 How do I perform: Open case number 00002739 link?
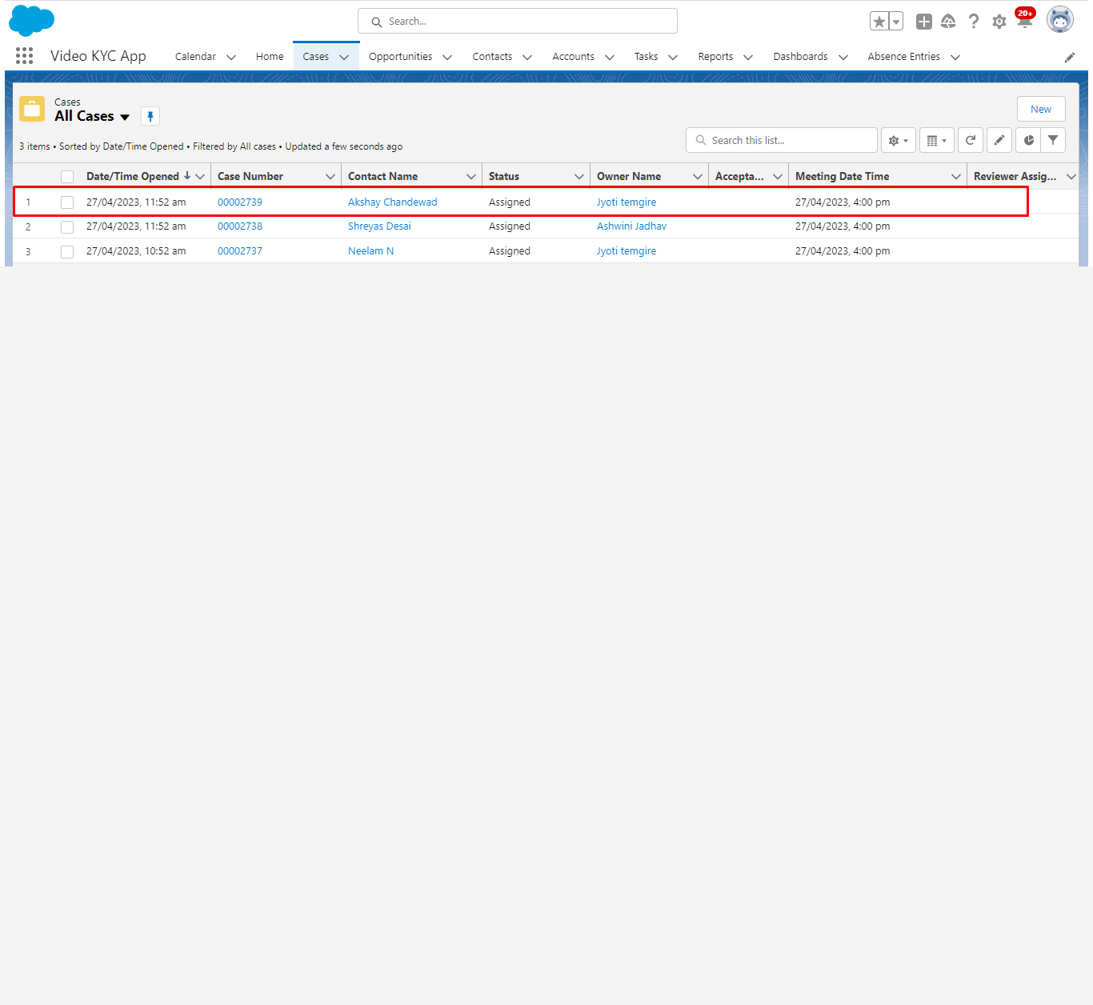point(240,202)
